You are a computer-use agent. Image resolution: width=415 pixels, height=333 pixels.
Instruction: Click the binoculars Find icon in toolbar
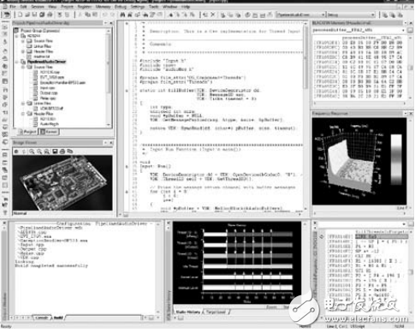(122, 15)
